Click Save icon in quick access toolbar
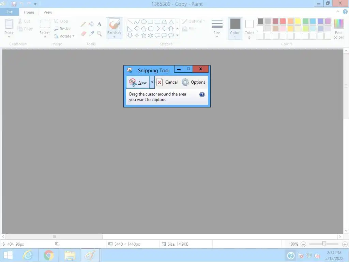The width and height of the screenshot is (349, 262). tap(14, 4)
